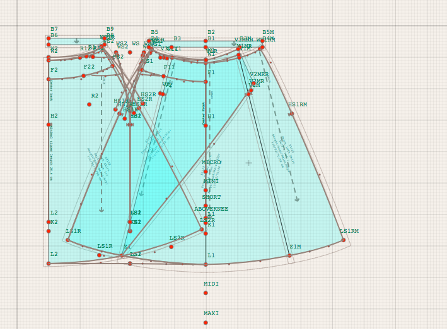Select the R2 point
Image resolution: width=447 pixels, height=329 pixels.
click(x=89, y=104)
